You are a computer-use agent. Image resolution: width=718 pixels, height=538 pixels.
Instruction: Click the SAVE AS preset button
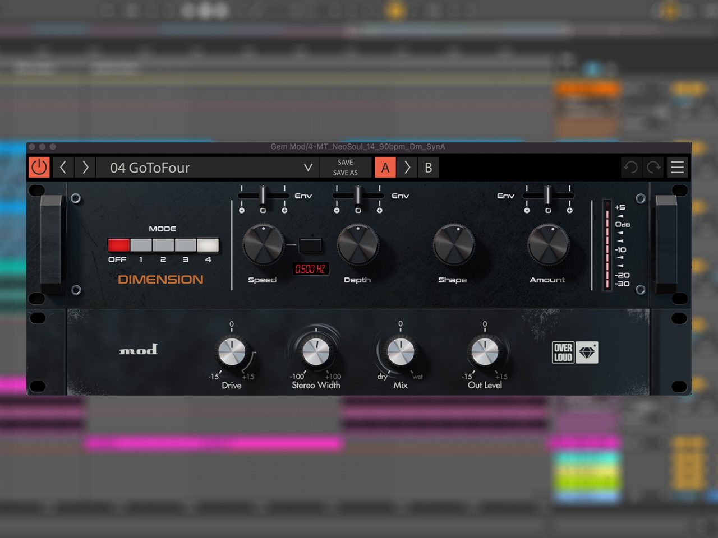346,173
